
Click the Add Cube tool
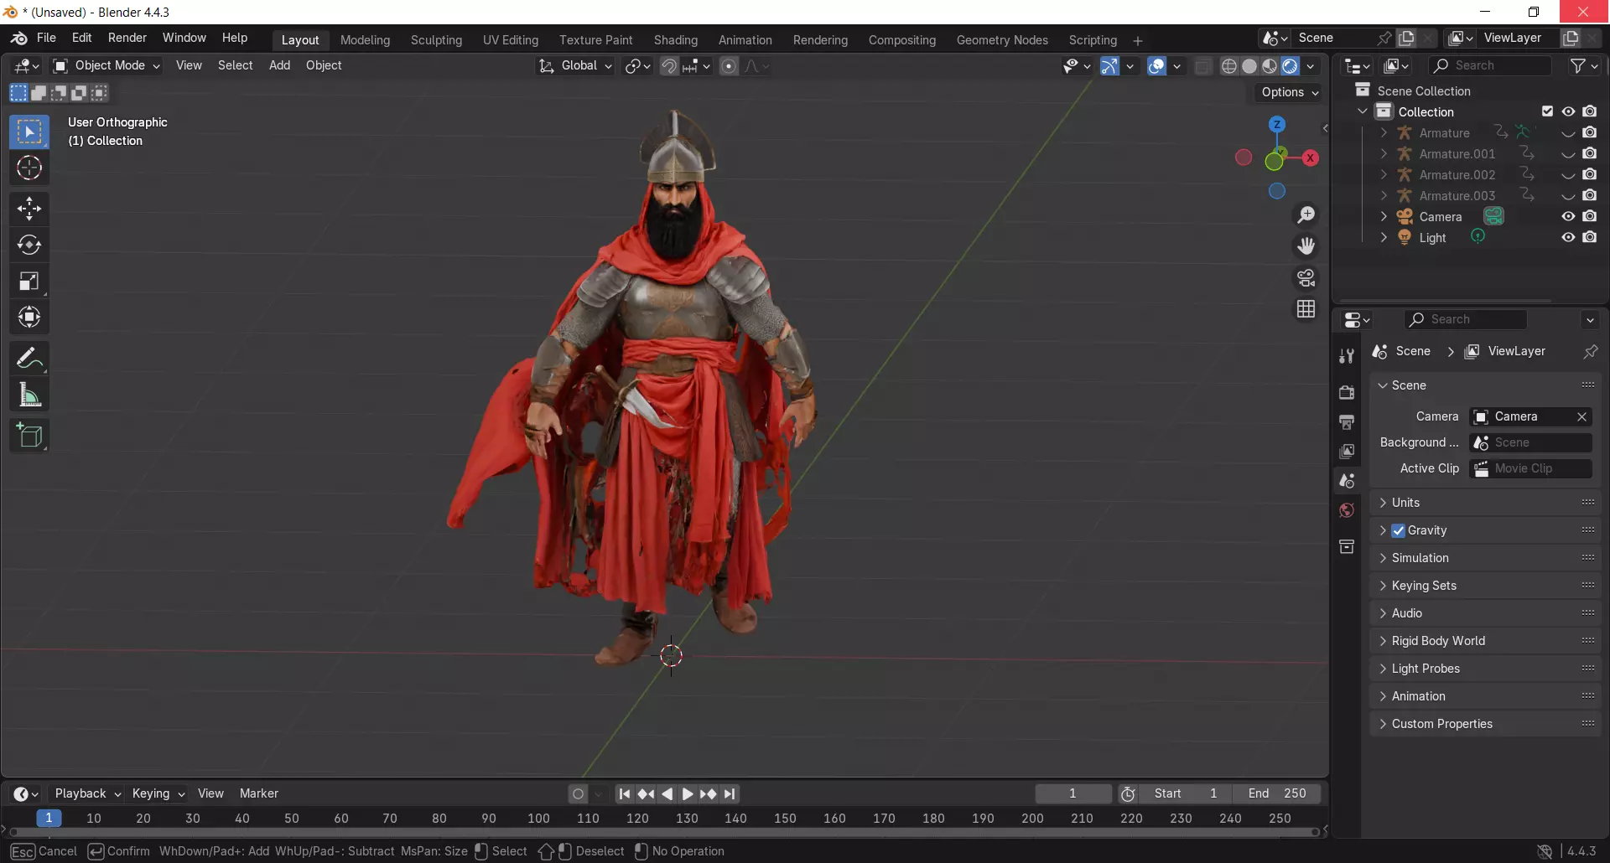click(29, 436)
